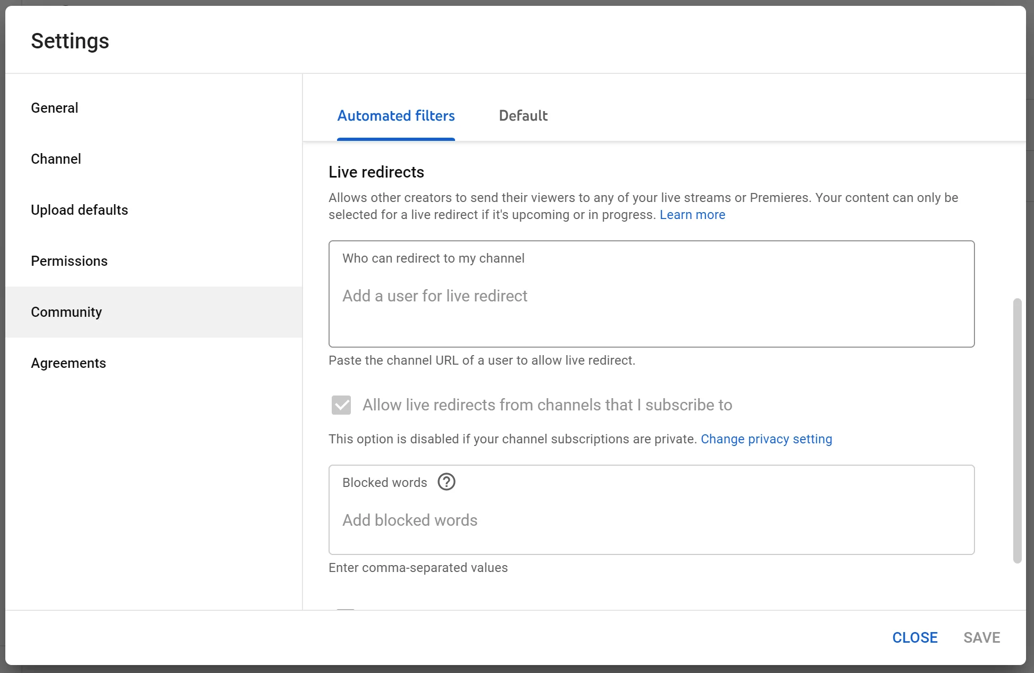Image resolution: width=1034 pixels, height=673 pixels.
Task: Click the 'Blocked words' field label
Action: point(384,483)
